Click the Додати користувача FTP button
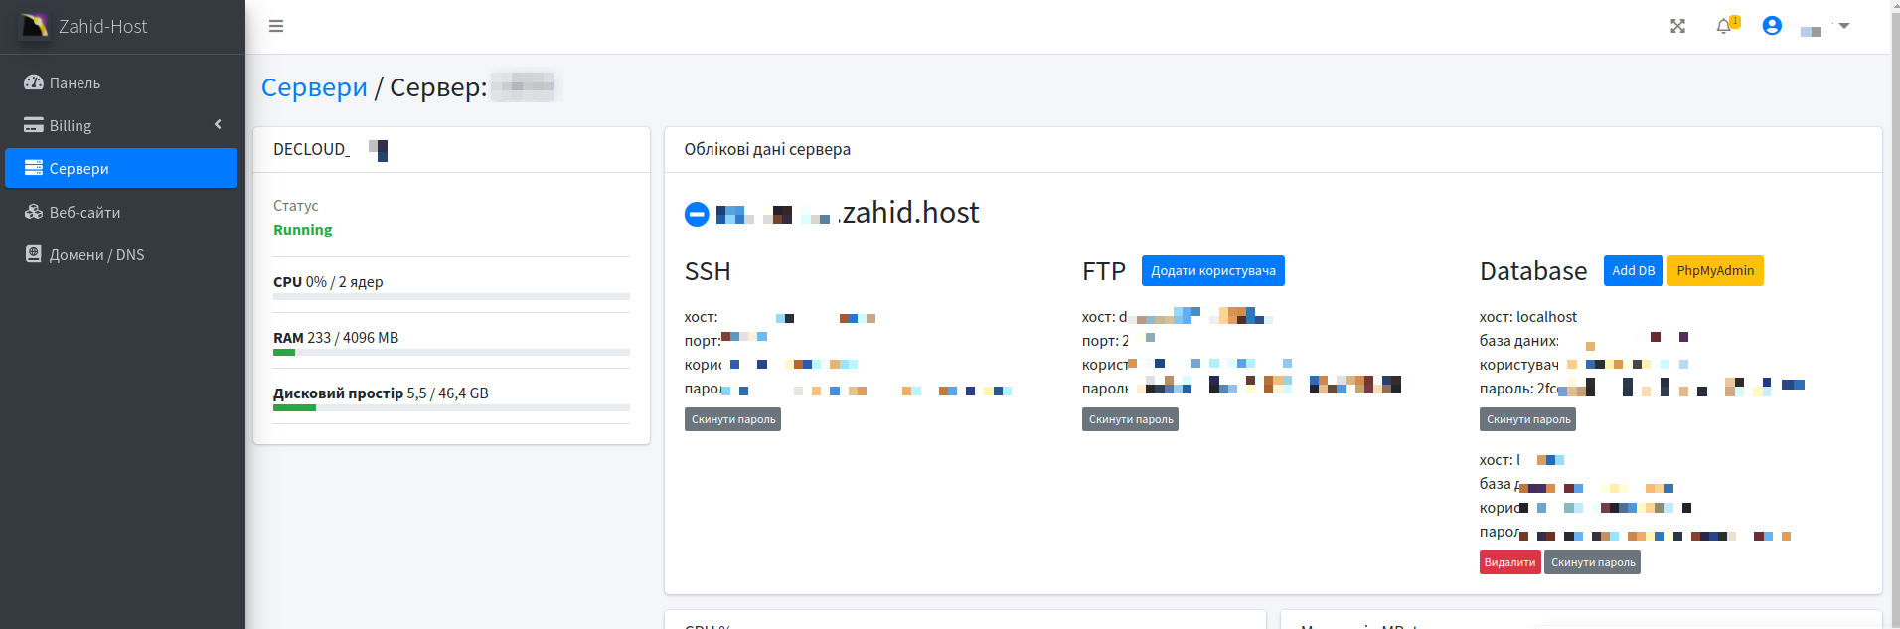This screenshot has width=1900, height=629. (1212, 271)
